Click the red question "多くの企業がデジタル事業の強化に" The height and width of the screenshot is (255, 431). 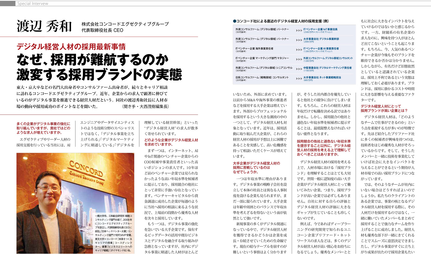[x=43, y=124]
